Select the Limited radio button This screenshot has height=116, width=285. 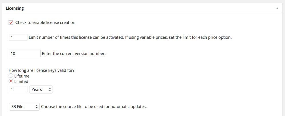click(11, 81)
